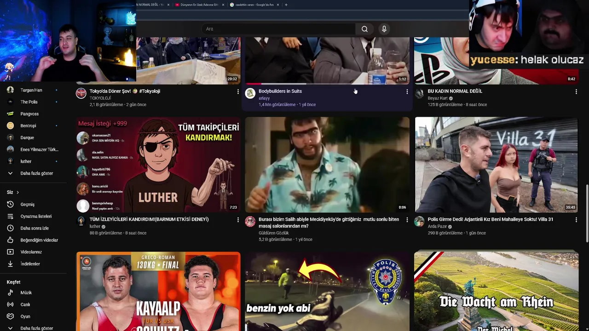Open menu for 'Polis Girme Dedi!' video

point(576,220)
